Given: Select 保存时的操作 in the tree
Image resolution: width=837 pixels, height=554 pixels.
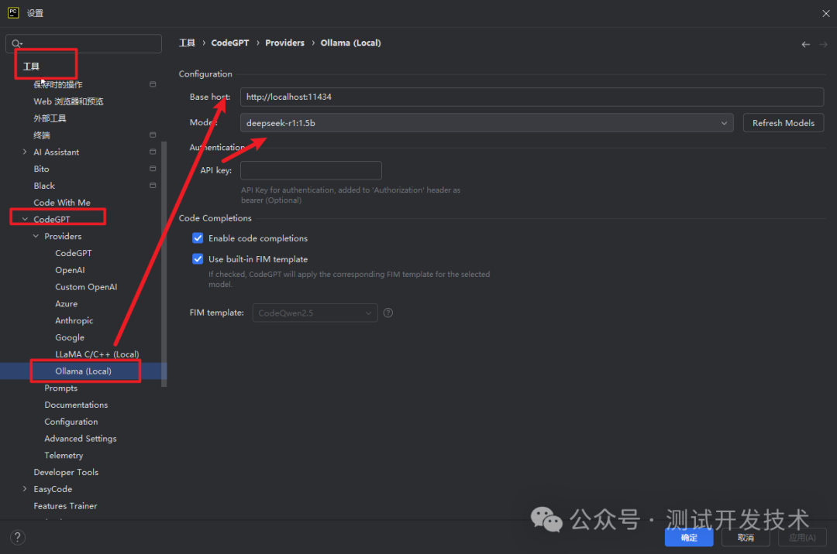Looking at the screenshot, I should pos(58,84).
